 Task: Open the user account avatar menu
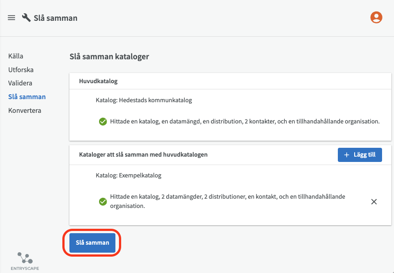(376, 18)
